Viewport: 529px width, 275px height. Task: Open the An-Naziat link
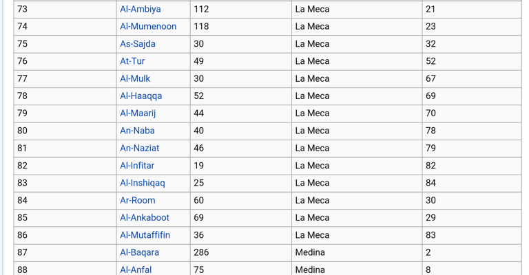coord(140,148)
